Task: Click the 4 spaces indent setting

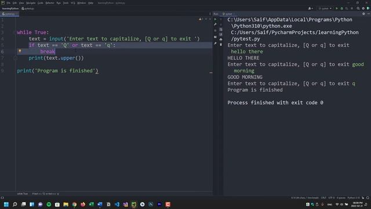Action: (341, 197)
